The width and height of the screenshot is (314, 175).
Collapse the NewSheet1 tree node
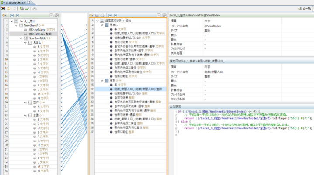click(x=17, y=25)
